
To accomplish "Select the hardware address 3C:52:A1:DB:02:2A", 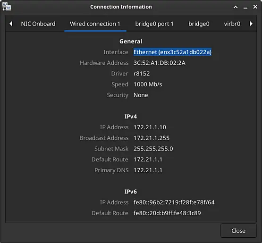I will (159, 63).
